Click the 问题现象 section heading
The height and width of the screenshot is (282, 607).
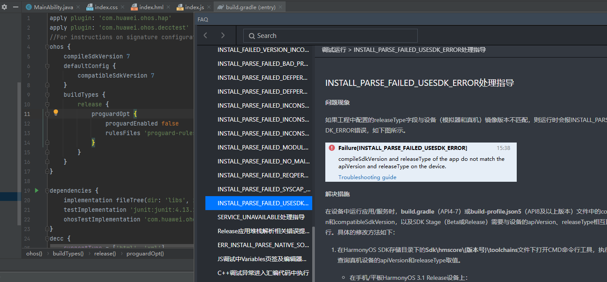click(338, 103)
